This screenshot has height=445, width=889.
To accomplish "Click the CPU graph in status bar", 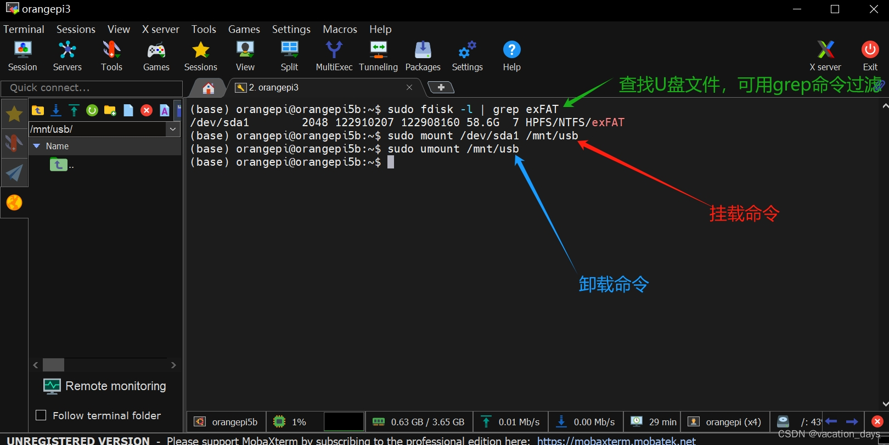I will [344, 422].
